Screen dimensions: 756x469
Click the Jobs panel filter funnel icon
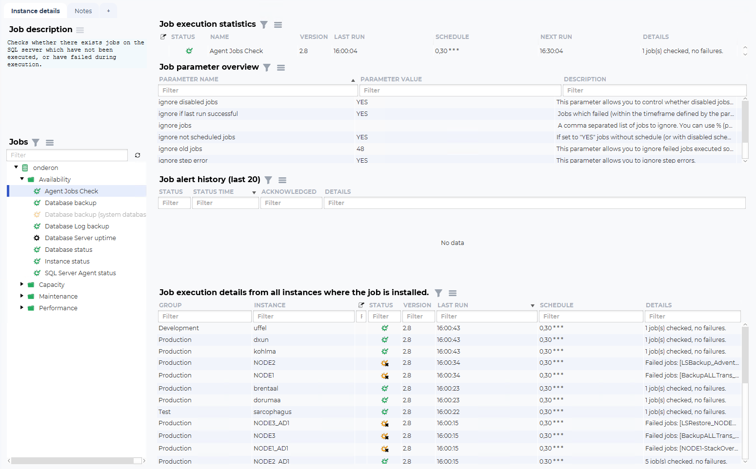[x=36, y=143]
